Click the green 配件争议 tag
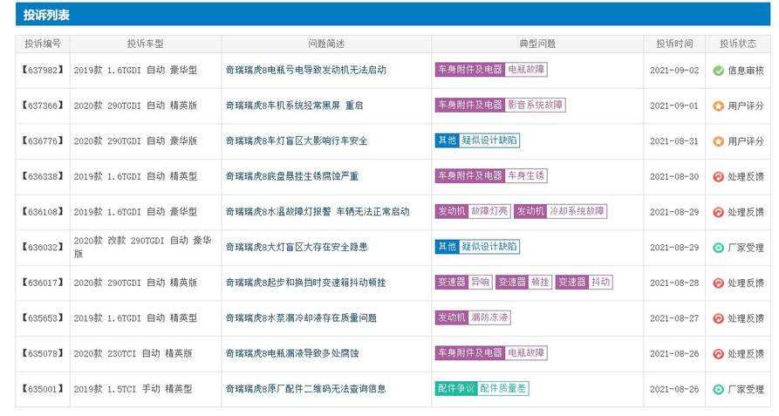 (456, 388)
